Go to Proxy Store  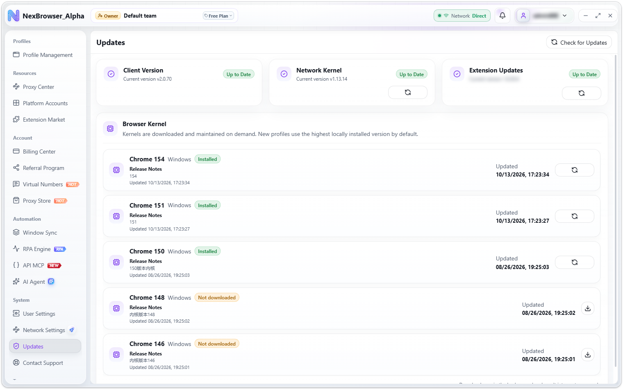tap(45, 201)
